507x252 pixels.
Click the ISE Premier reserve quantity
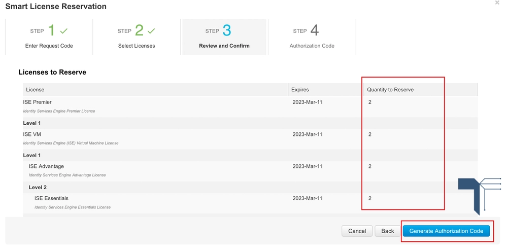370,102
